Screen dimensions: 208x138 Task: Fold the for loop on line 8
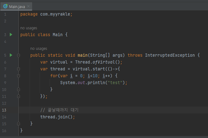coord(18,76)
